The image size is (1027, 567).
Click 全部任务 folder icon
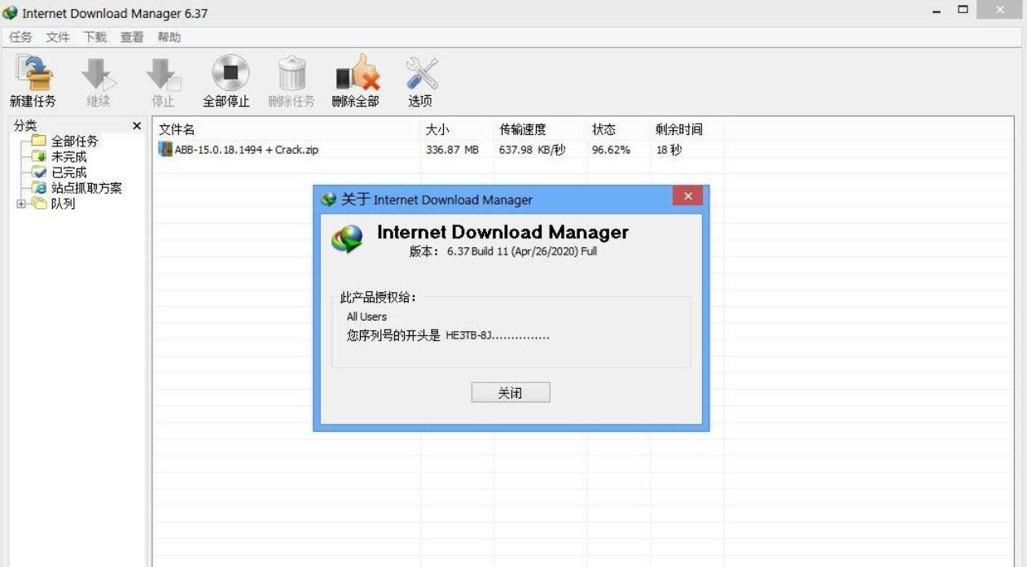click(x=39, y=142)
